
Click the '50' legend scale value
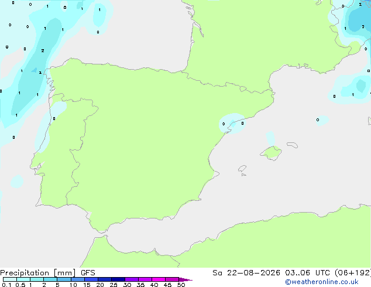click(x=181, y=285)
